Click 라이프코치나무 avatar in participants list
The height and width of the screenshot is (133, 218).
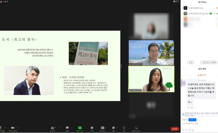pyautogui.click(x=185, y=14)
